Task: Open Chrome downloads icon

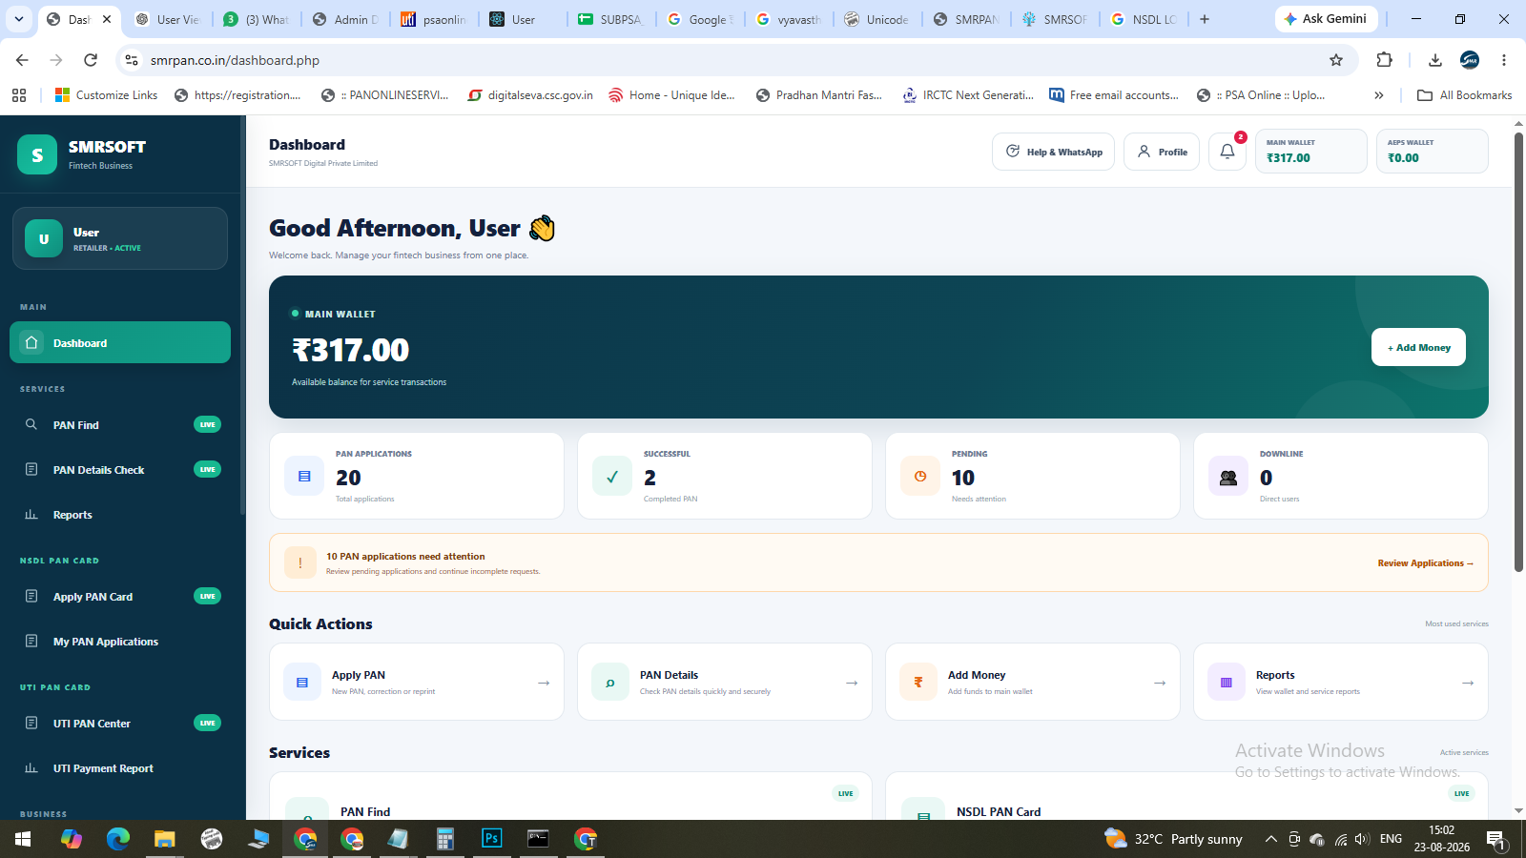Action: tap(1434, 60)
